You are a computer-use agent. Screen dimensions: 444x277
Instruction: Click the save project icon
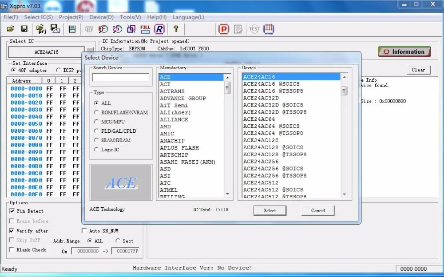55,28
